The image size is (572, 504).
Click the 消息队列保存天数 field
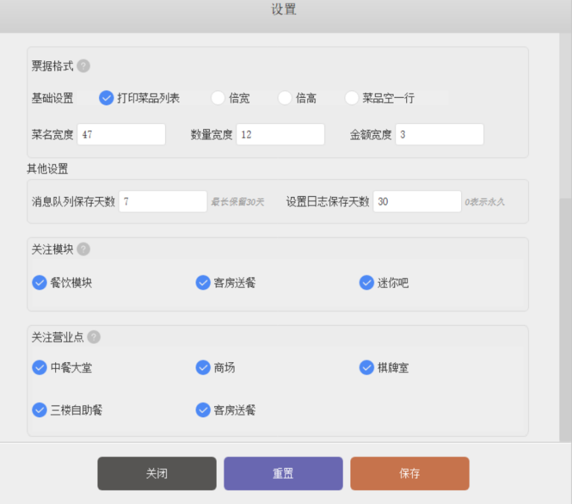pos(162,202)
